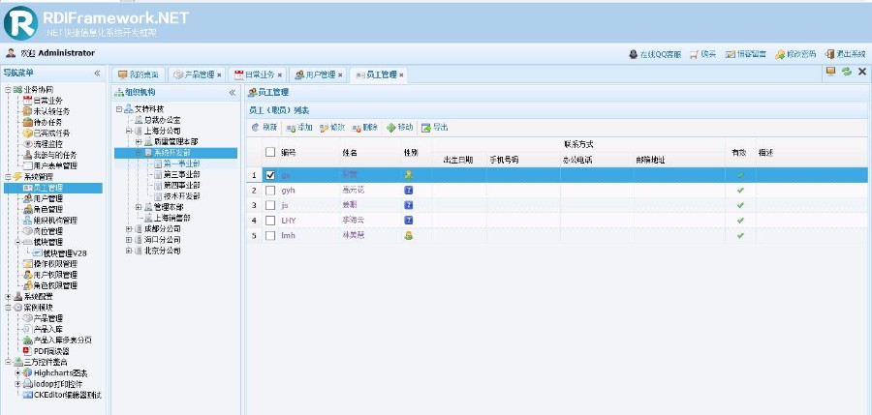Image resolution: width=872 pixels, height=415 pixels.
Task: Click the 添加 add employee button
Action: tap(299, 128)
